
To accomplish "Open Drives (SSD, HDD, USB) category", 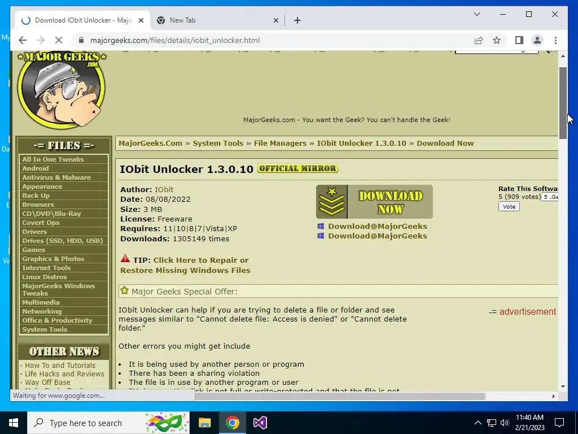I will tap(64, 241).
